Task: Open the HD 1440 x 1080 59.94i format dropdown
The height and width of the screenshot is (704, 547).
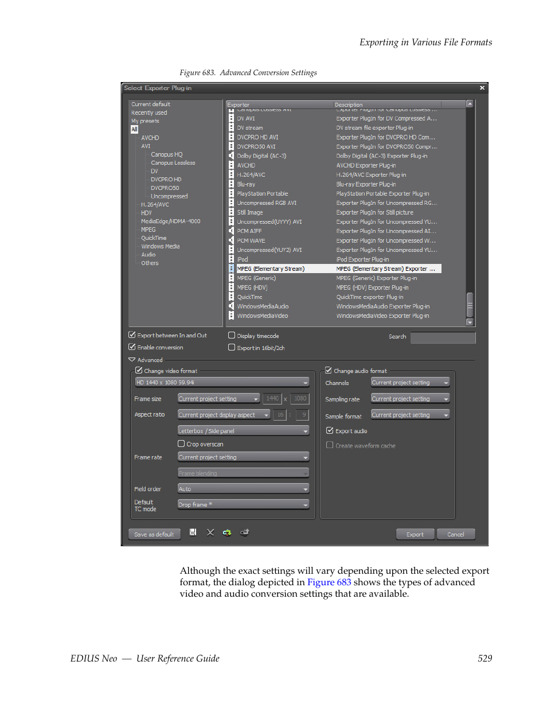Action: 222,382
